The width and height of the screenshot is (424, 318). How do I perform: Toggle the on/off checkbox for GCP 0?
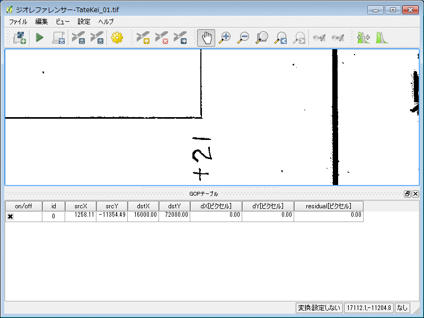coord(10,216)
